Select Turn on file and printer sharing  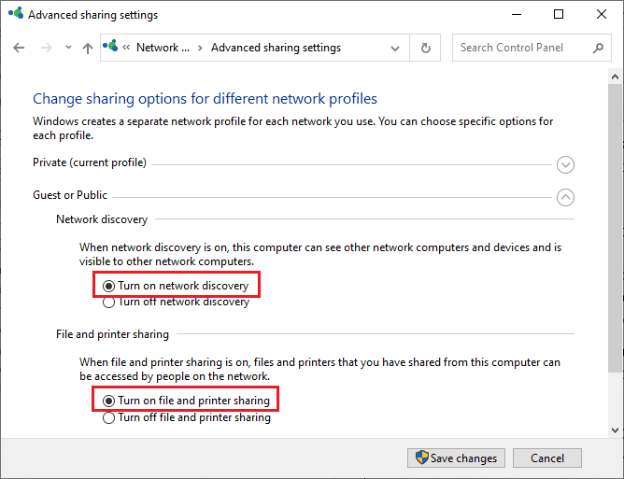click(x=186, y=401)
